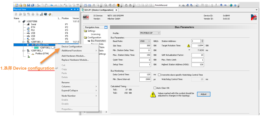260x117 pixels.
Task: Click the netX logo image
Action: tap(86, 17)
